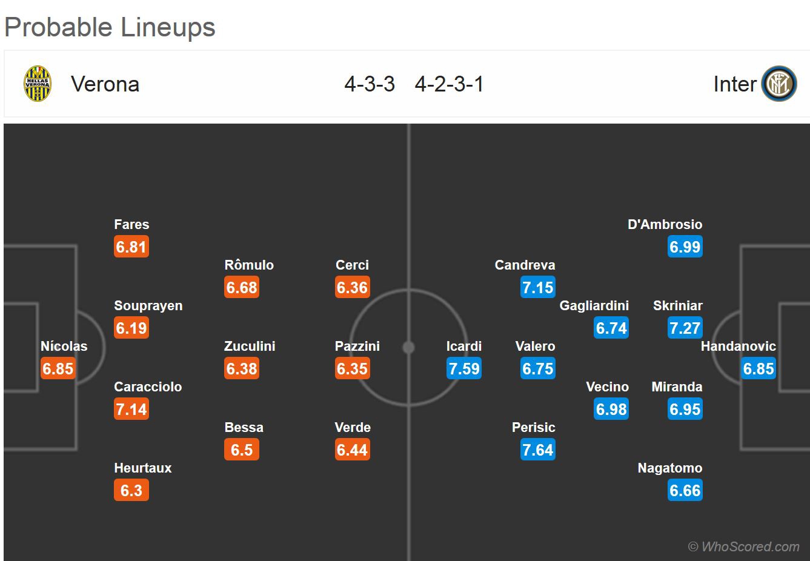Click the Verona 4-3-3 formation text
This screenshot has width=810, height=561.
370,84
